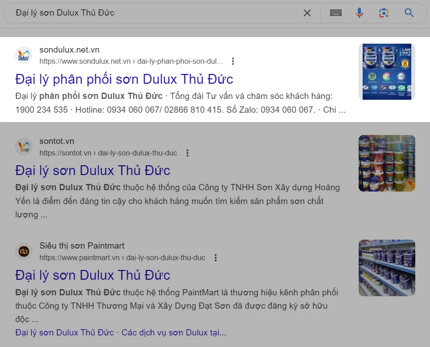Click the https://www.sondulux.net.vn URL breadcrumb

pos(131,61)
